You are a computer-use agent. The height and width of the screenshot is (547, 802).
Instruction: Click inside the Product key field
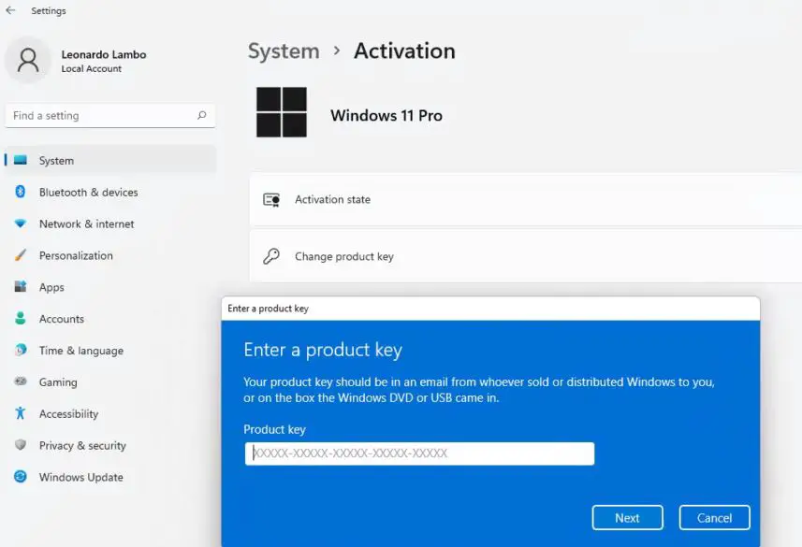419,453
